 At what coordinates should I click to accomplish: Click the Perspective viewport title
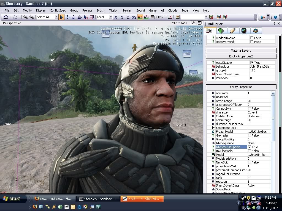coord(12,23)
